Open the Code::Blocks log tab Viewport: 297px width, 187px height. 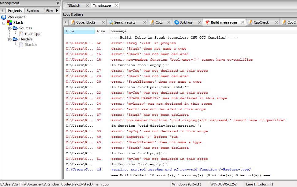pos(86,22)
